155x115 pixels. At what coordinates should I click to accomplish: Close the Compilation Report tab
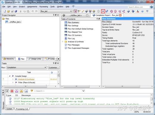point(120,15)
